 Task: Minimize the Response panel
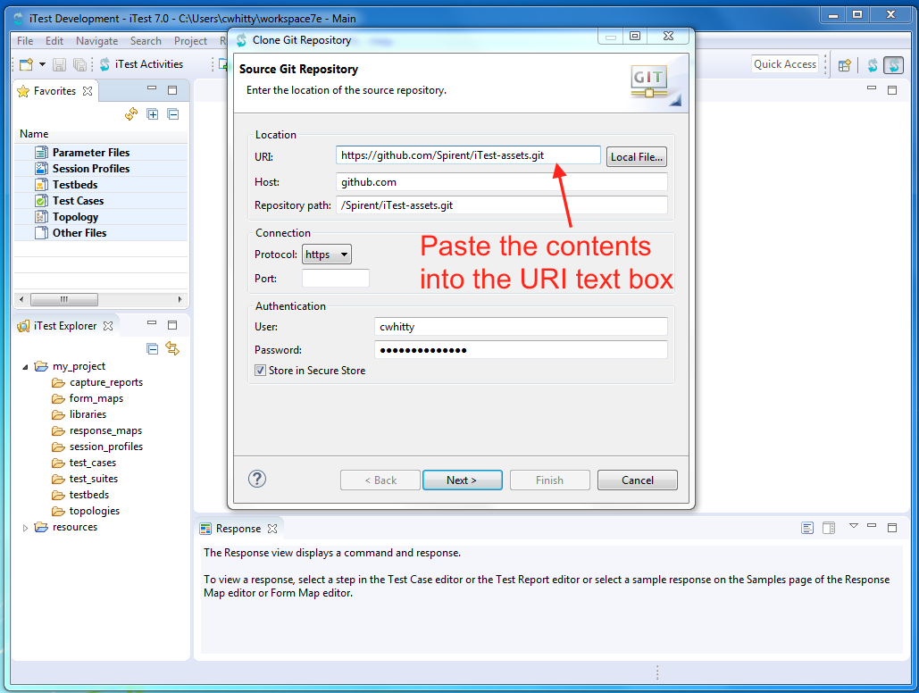872,526
